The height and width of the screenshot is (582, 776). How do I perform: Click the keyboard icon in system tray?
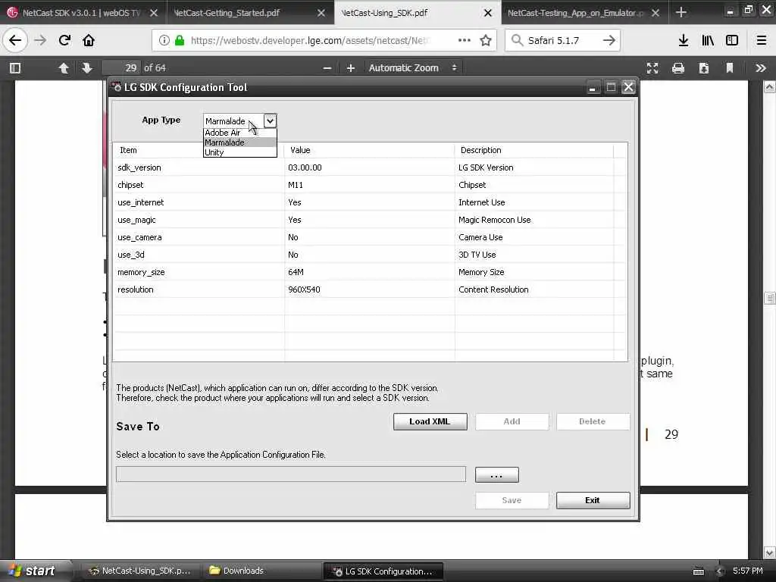(x=699, y=571)
